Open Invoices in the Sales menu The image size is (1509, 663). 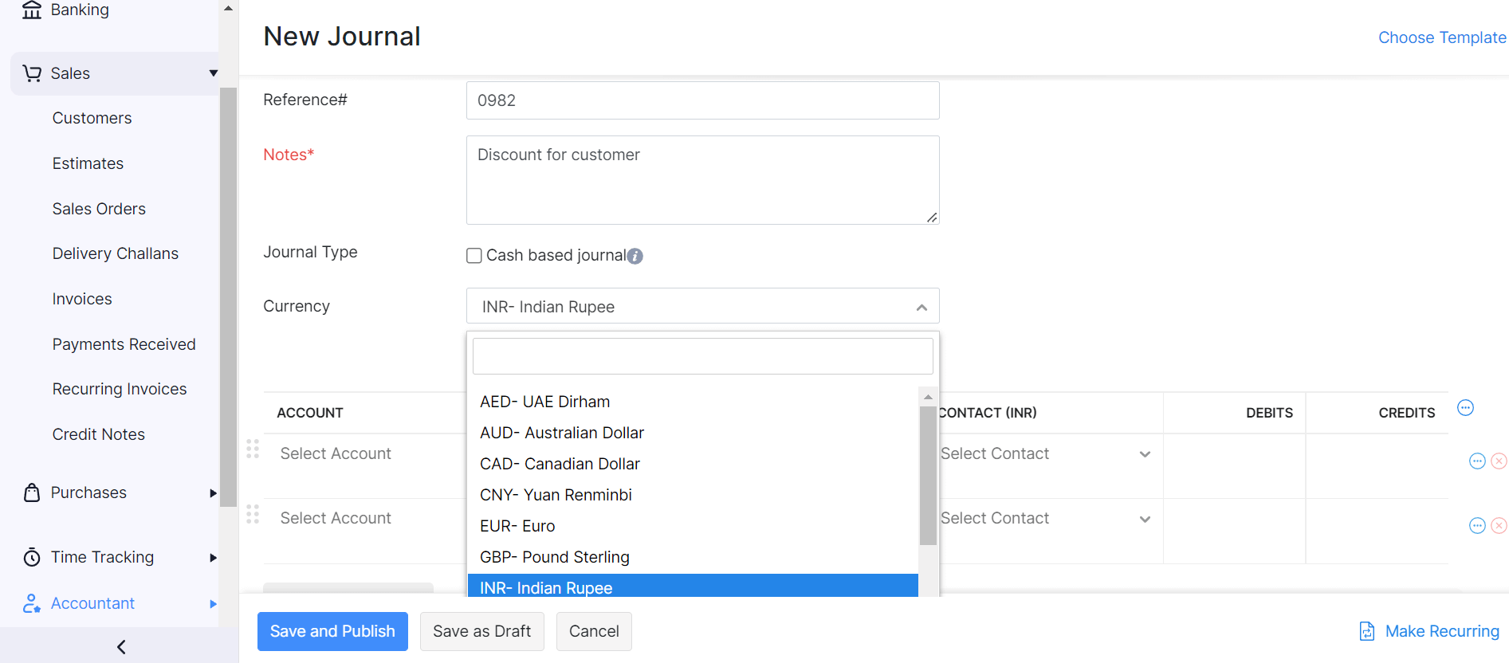pos(82,299)
